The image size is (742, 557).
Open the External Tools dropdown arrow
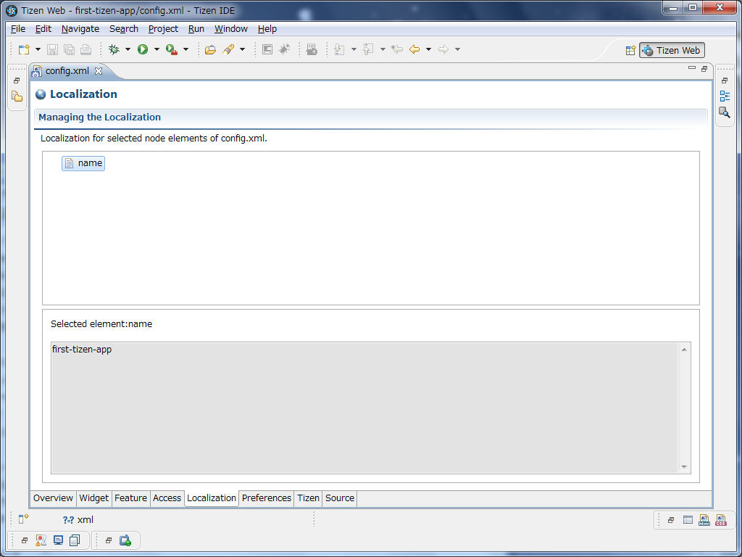(x=185, y=49)
